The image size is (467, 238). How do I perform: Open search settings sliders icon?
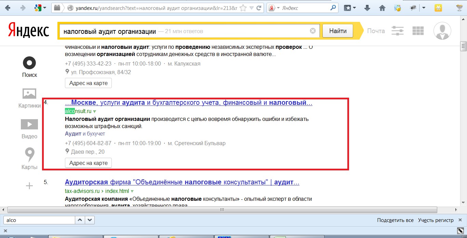point(397,31)
